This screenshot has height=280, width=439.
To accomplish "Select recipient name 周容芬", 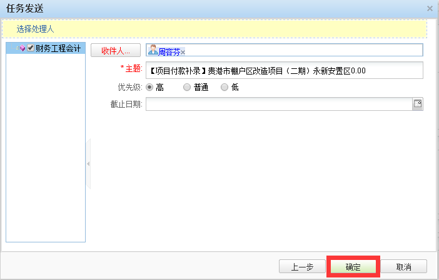I will (169, 52).
